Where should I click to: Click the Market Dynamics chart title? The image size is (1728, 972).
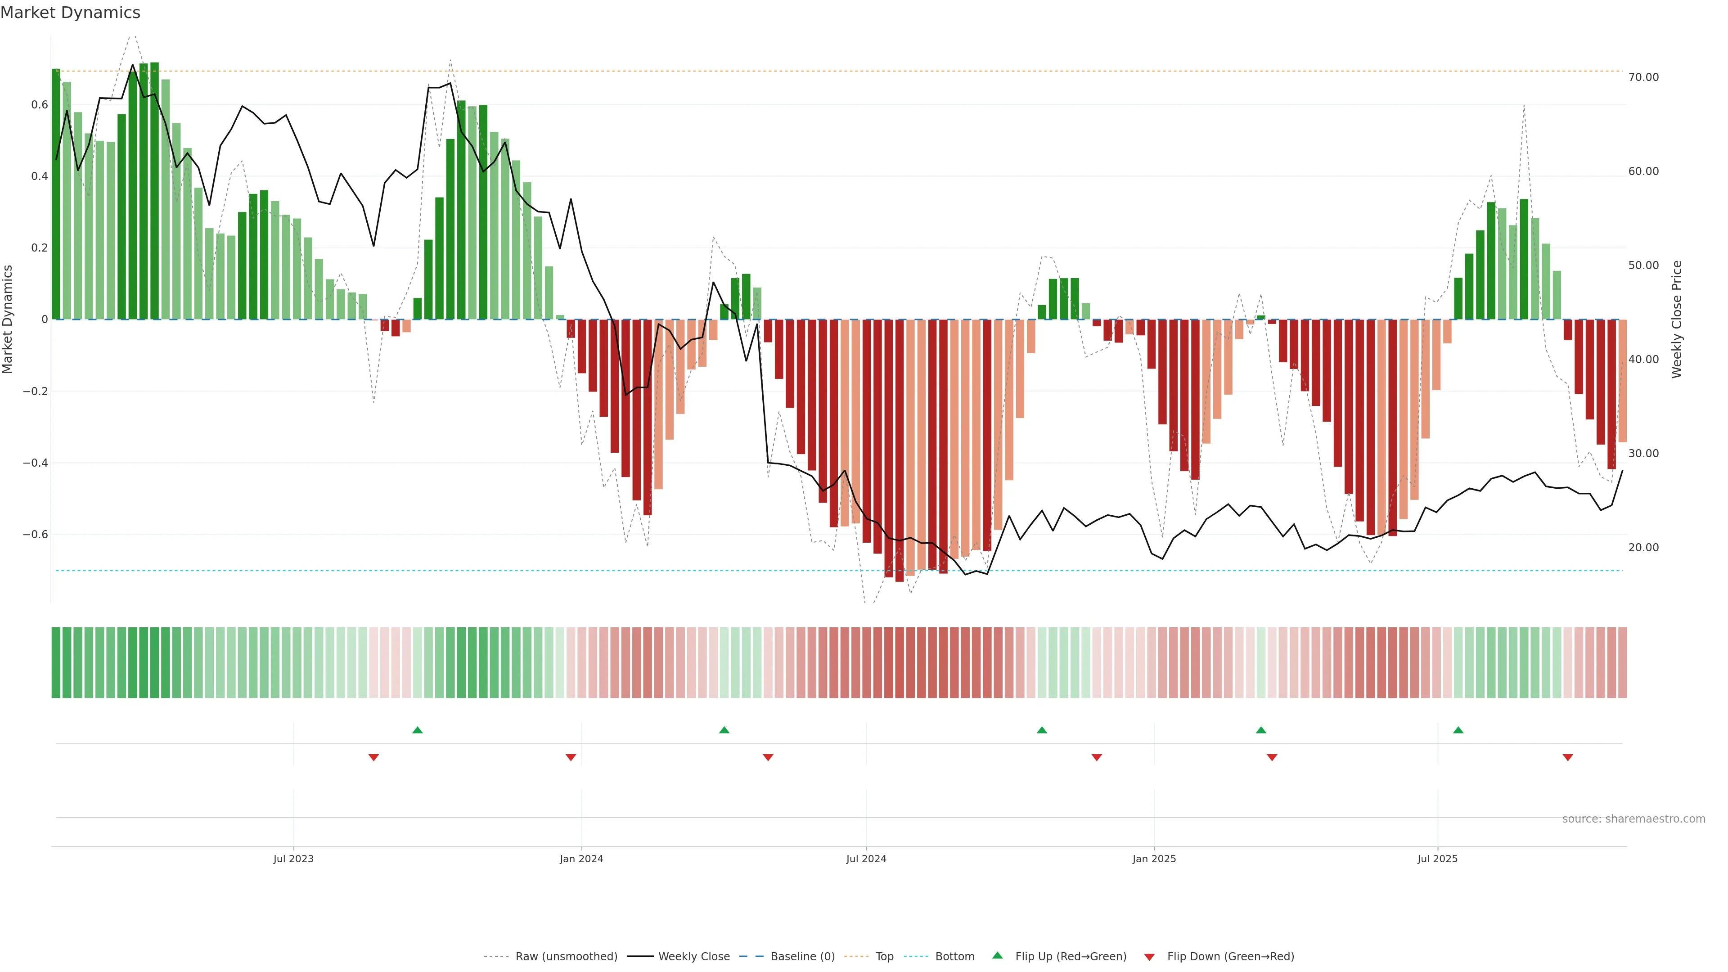tap(71, 13)
